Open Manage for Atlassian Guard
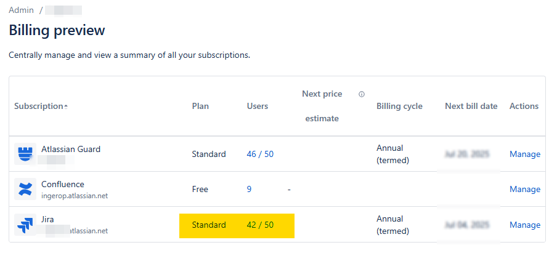Screen dimensions: 557x261 pyautogui.click(x=524, y=154)
